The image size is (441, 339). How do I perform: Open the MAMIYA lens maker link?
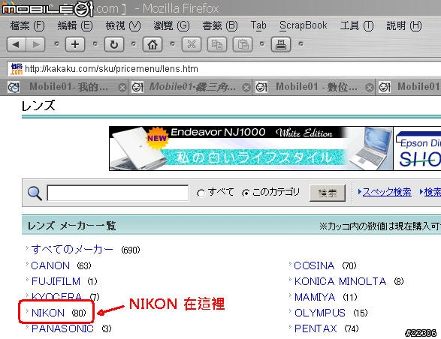click(315, 297)
